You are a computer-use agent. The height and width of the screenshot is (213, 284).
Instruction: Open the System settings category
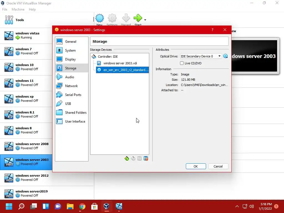(x=72, y=50)
